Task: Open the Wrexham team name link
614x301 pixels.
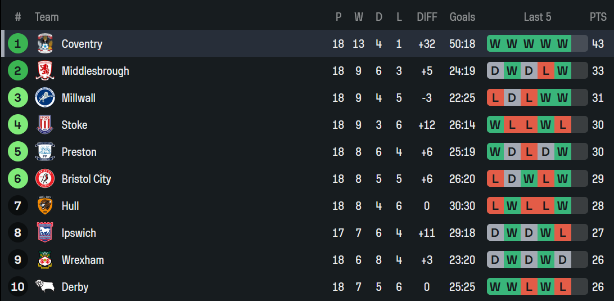Action: point(83,260)
